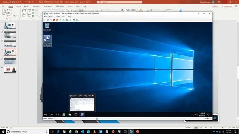Open Recycle Bin on the VM desktop

click(47, 27)
